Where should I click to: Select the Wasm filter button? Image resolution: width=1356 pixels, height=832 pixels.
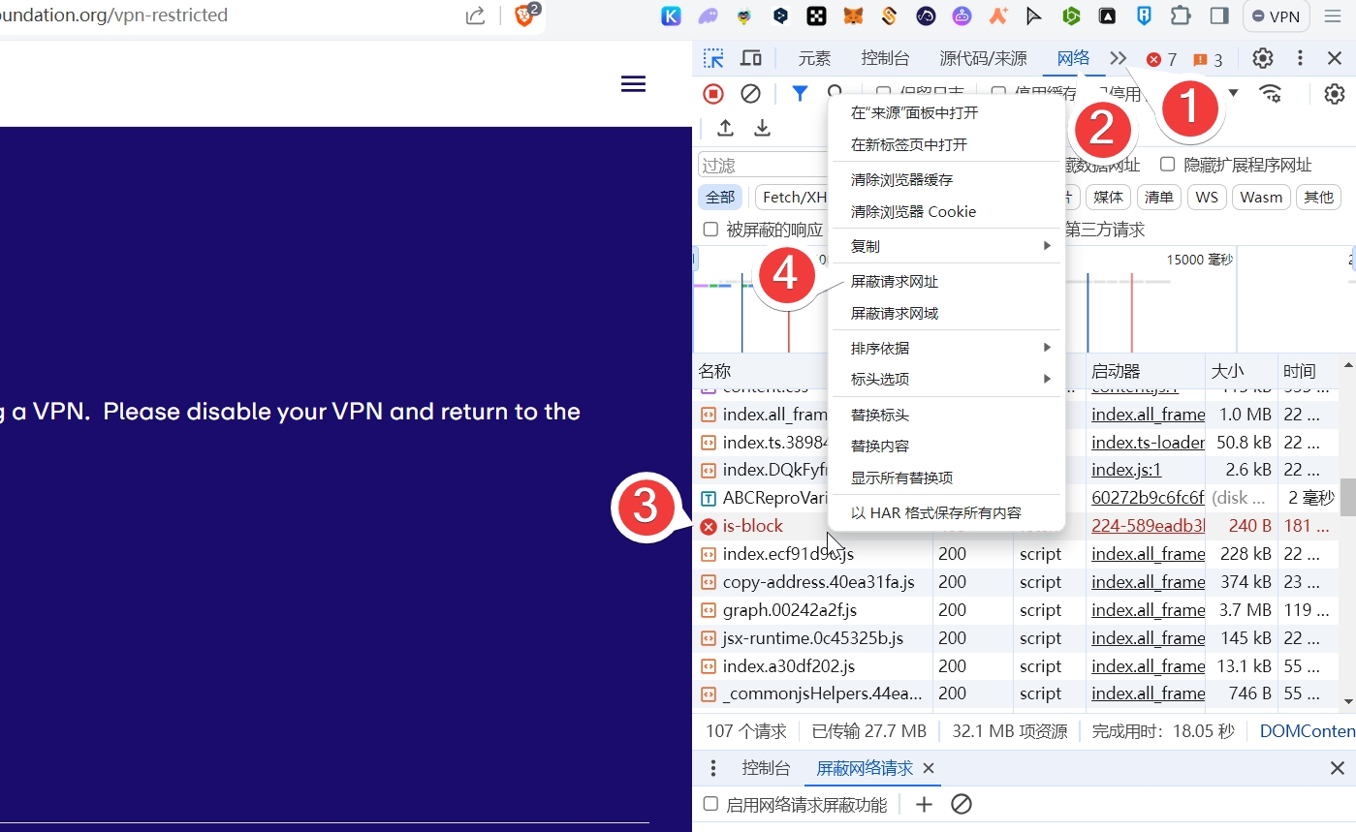pos(1261,198)
